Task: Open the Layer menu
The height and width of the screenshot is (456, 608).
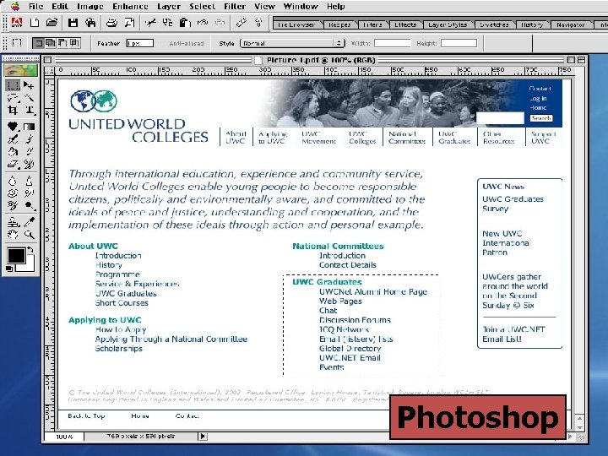Action: 169,6
